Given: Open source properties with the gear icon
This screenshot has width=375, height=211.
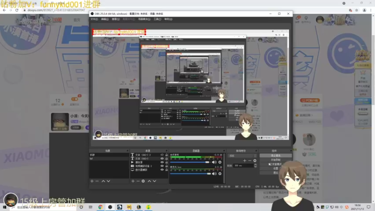Looking at the screenshot, I should click(143, 181).
